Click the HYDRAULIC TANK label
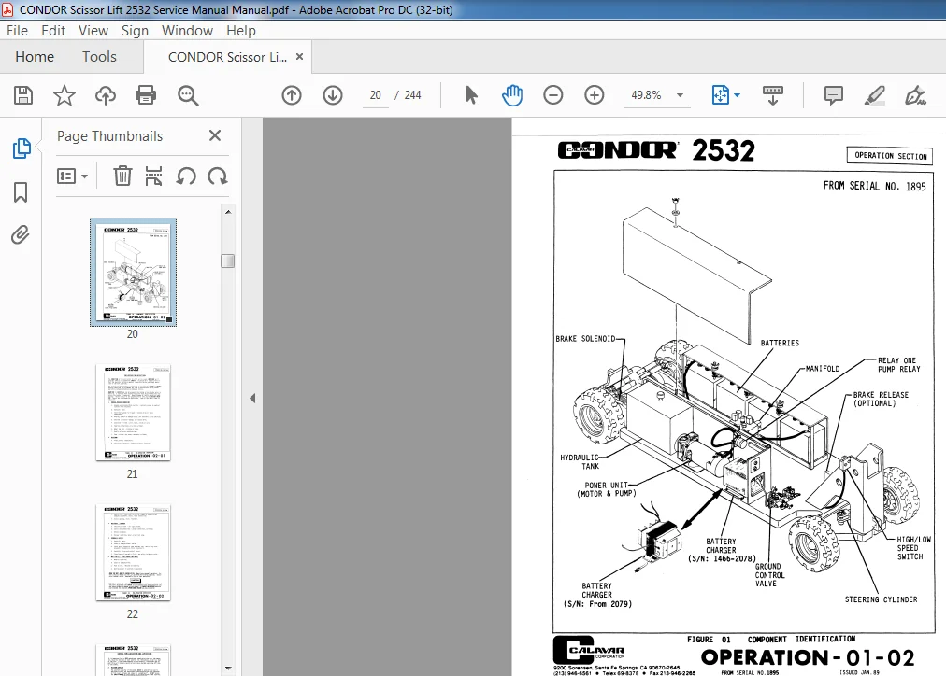Image resolution: width=946 pixels, height=676 pixels. [x=580, y=461]
